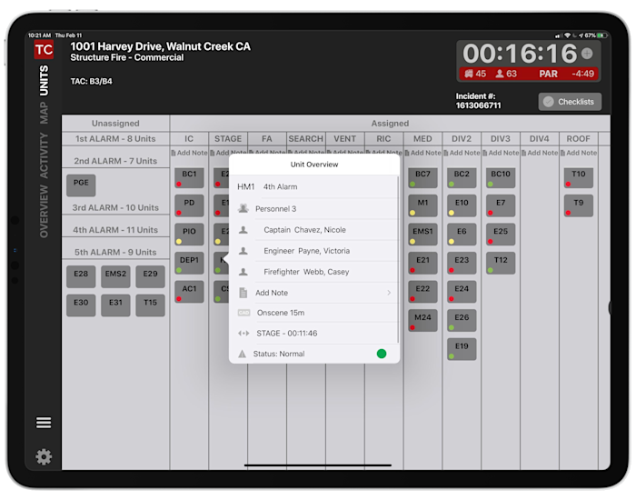Click the arrows icon beside STAGE timer

tap(243, 334)
